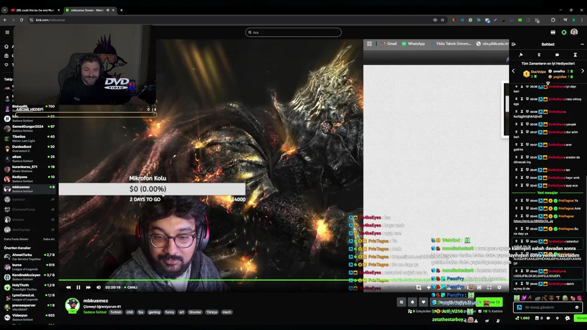Screen dimensions: 587x330
Task: Click the hourglass slow-mode icon
Action: [575, 55]
